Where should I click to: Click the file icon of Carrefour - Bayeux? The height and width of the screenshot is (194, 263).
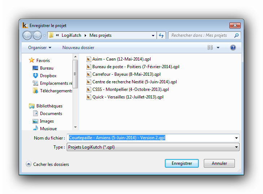89,74
